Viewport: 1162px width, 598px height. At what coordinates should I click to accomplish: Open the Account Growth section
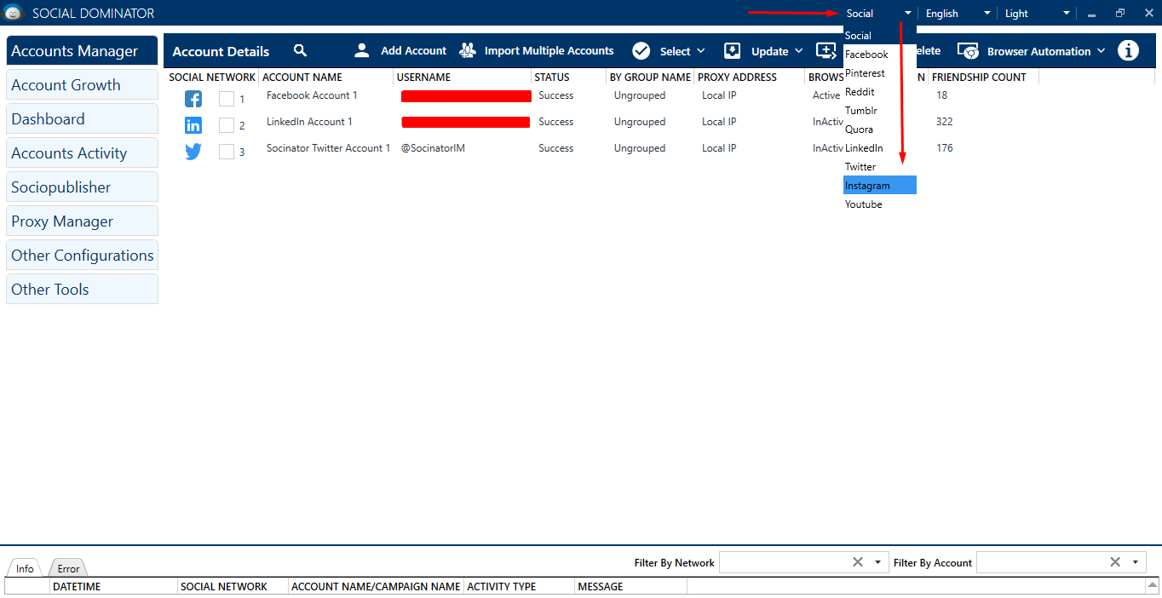click(82, 85)
